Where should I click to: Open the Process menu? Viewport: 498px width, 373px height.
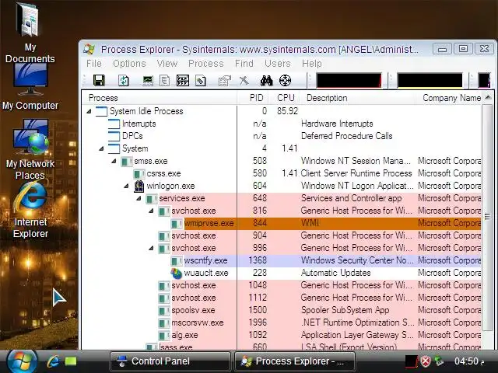click(205, 64)
